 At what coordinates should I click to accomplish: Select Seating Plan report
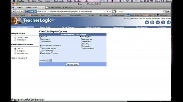click(15, 51)
